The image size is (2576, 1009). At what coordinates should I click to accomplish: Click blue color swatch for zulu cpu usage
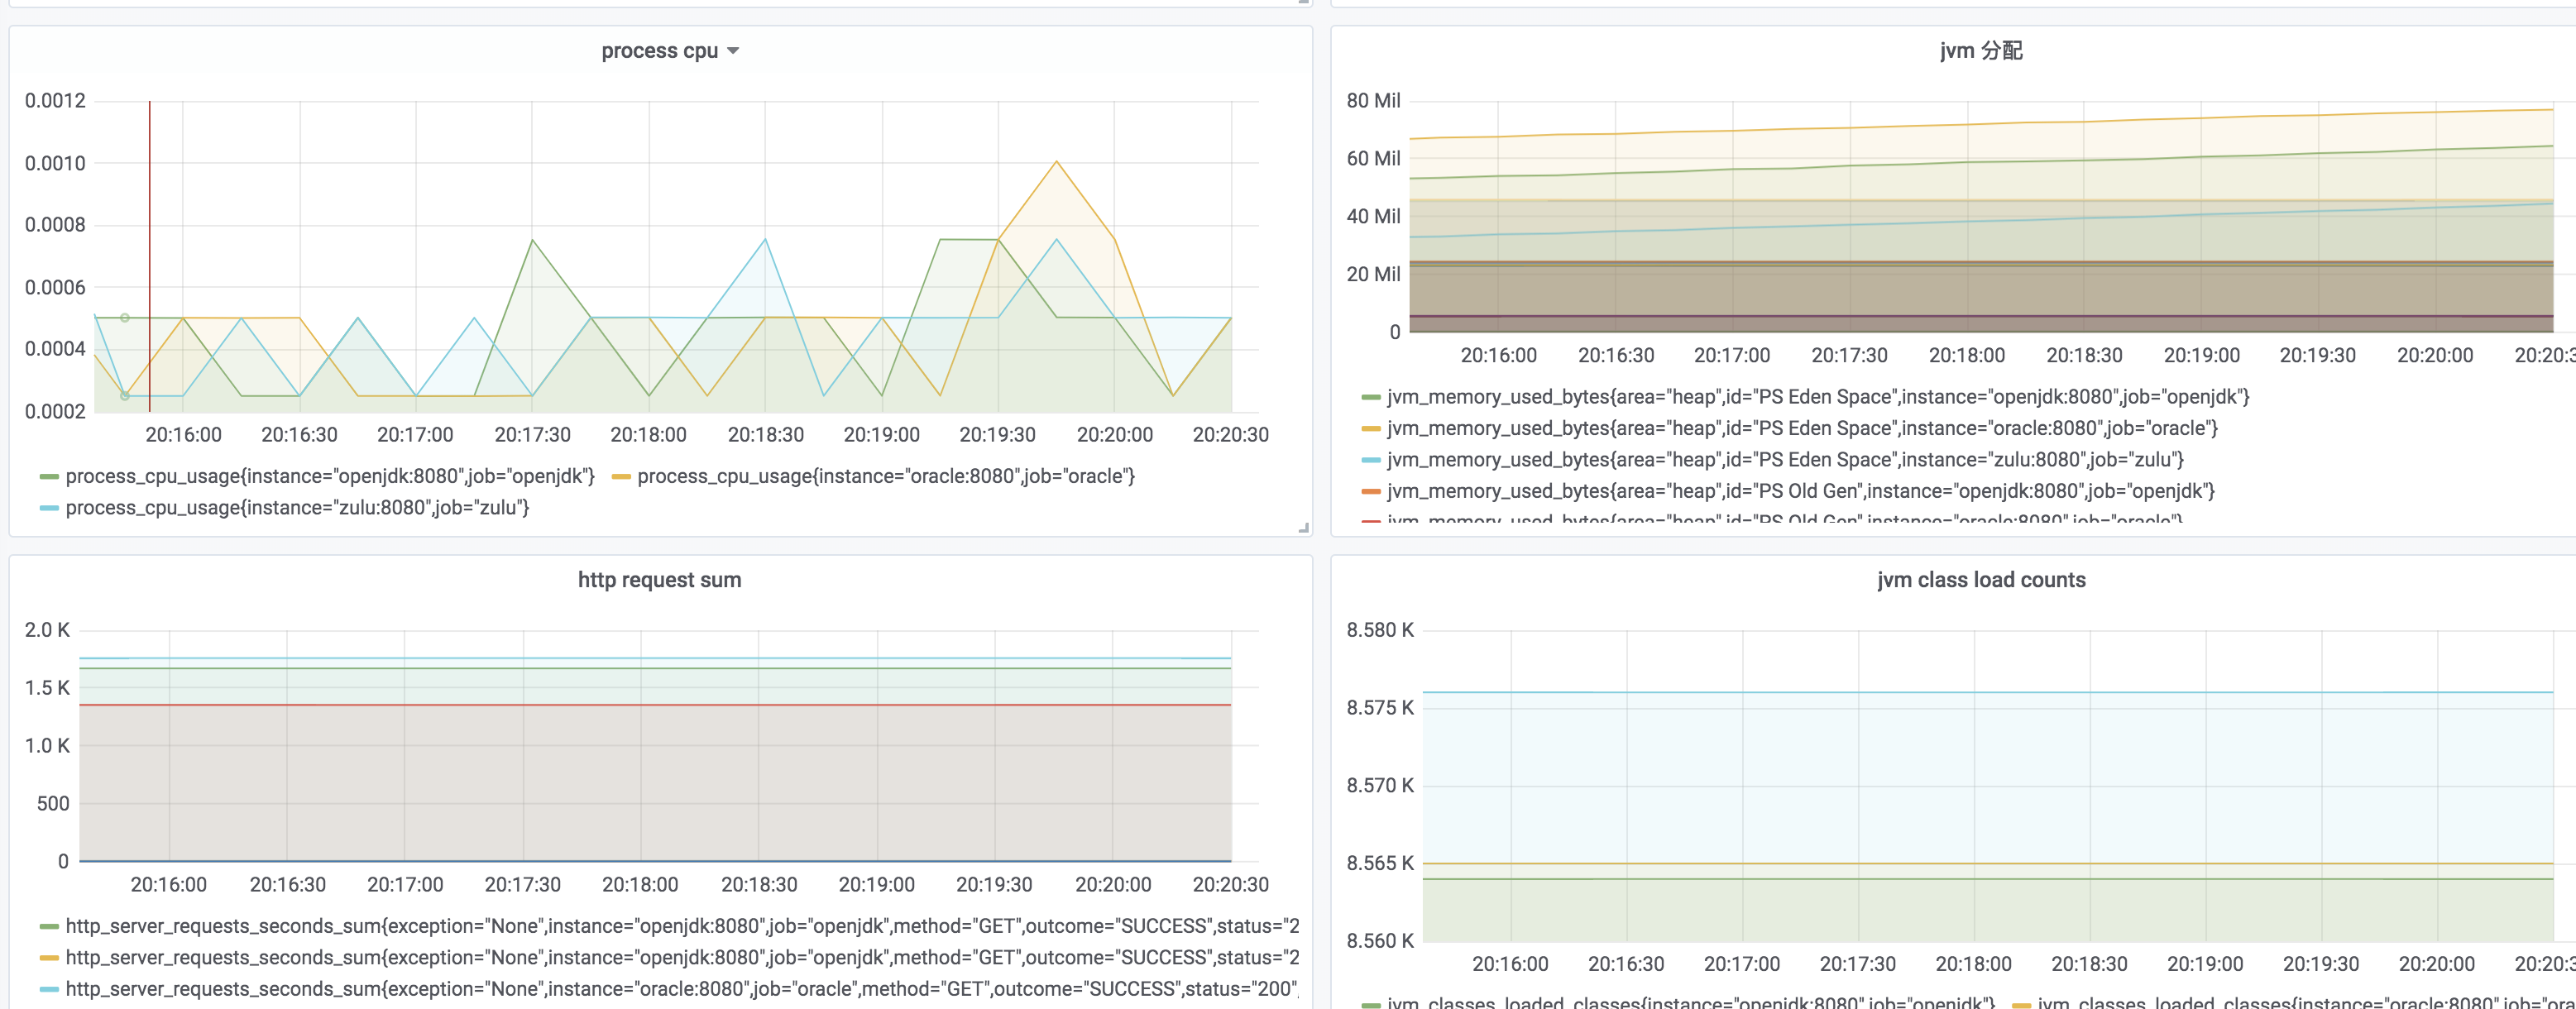click(x=49, y=509)
